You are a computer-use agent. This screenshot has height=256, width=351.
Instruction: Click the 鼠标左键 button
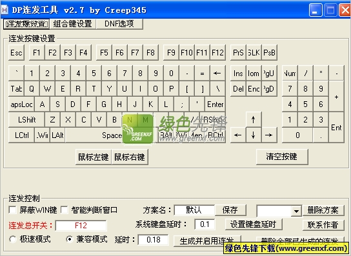point(94,157)
